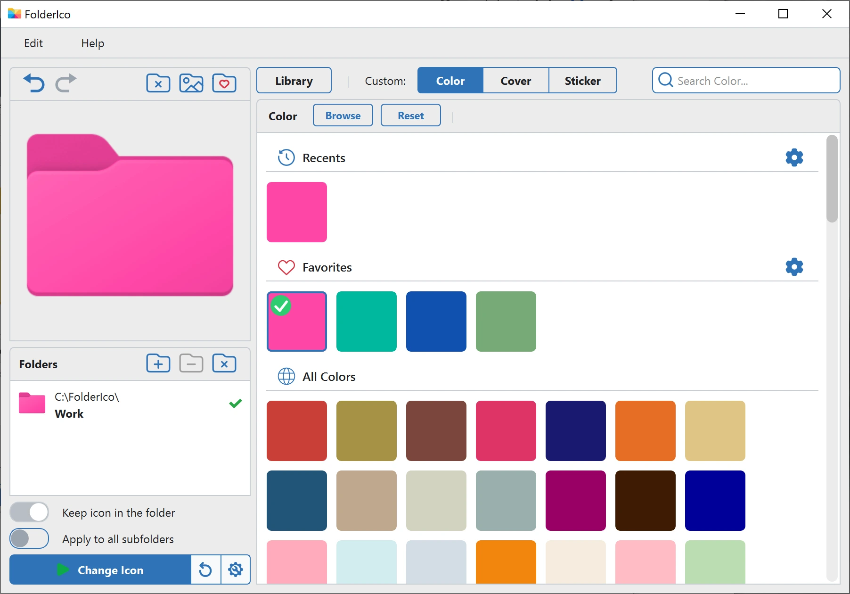
Task: Click the Browse button
Action: [343, 115]
